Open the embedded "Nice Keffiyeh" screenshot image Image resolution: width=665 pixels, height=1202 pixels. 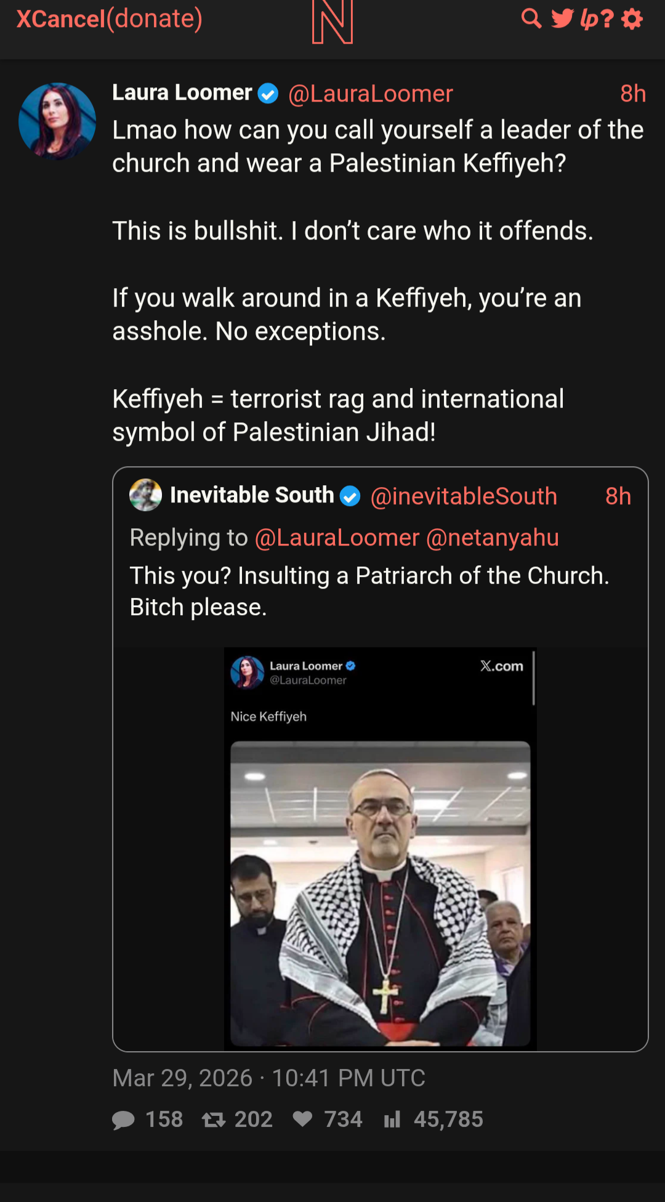pyautogui.click(x=380, y=849)
